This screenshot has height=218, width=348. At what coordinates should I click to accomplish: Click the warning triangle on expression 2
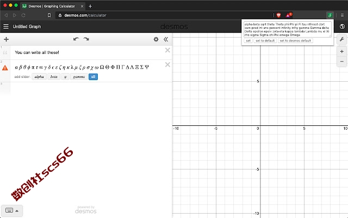(5, 68)
